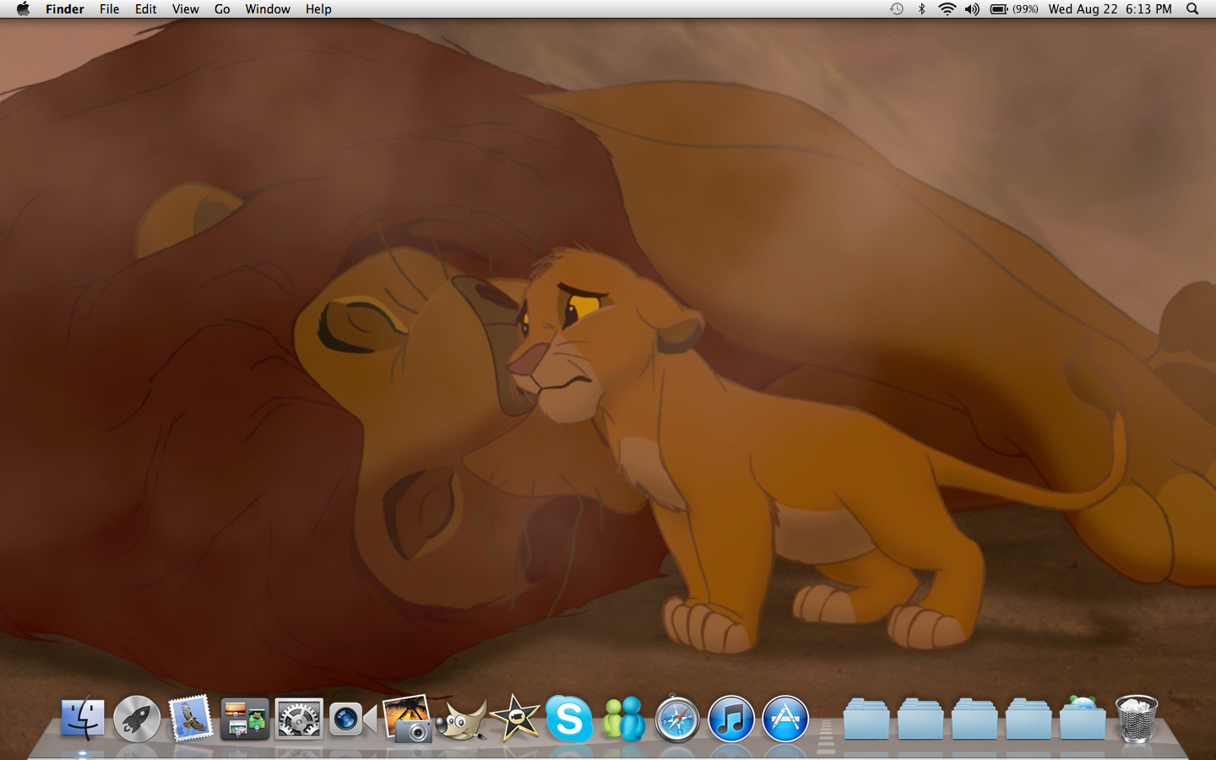Launch Mail from the dock
The image size is (1216, 760).
pos(190,719)
